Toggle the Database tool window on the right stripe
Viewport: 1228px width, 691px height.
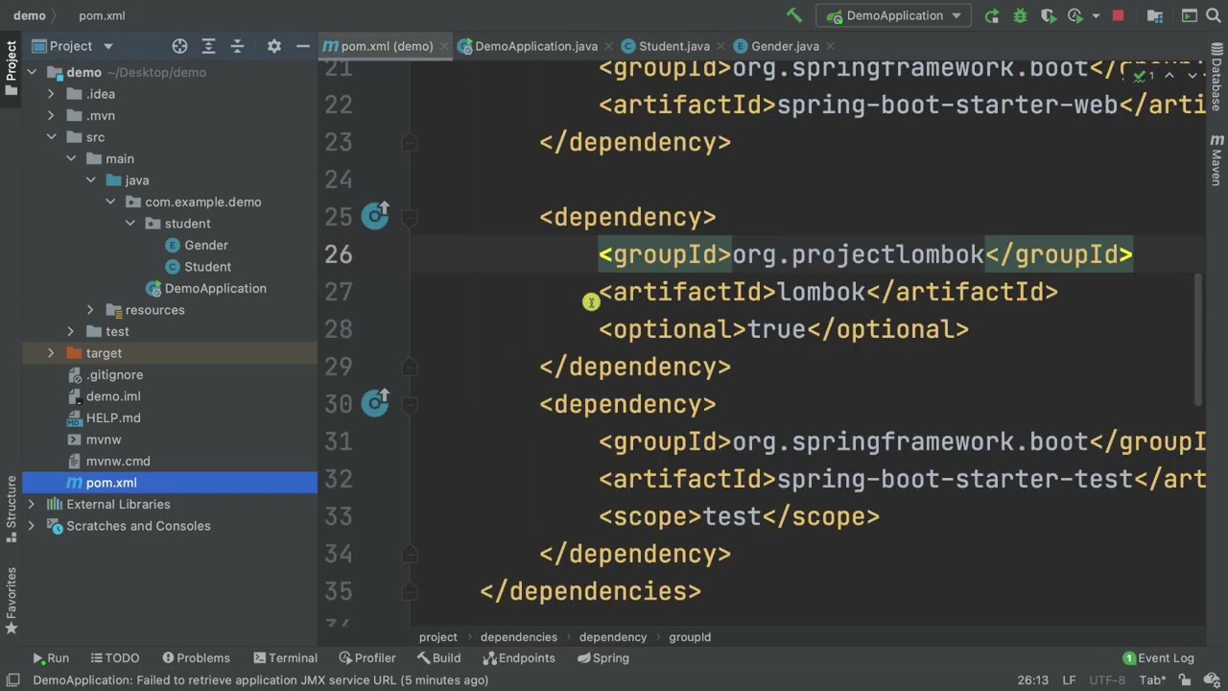(x=1216, y=78)
